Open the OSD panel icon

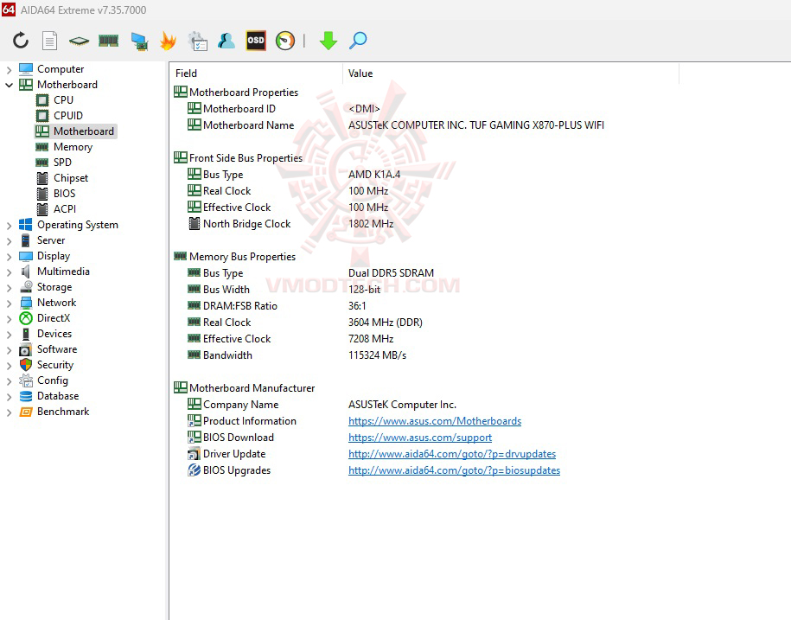pyautogui.click(x=256, y=41)
